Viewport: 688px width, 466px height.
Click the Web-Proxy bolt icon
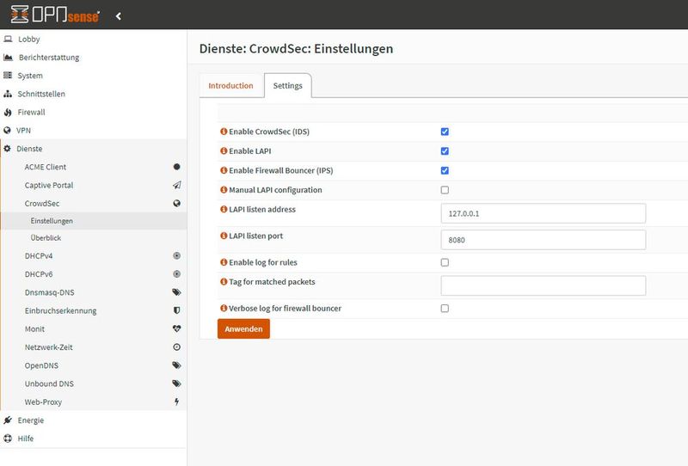coord(176,402)
